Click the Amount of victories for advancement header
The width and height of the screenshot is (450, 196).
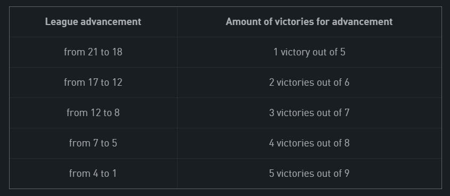pyautogui.click(x=309, y=22)
